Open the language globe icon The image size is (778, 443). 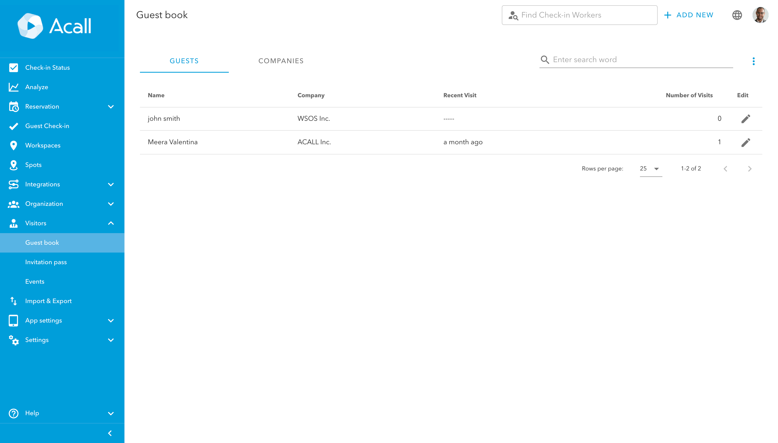pos(737,15)
